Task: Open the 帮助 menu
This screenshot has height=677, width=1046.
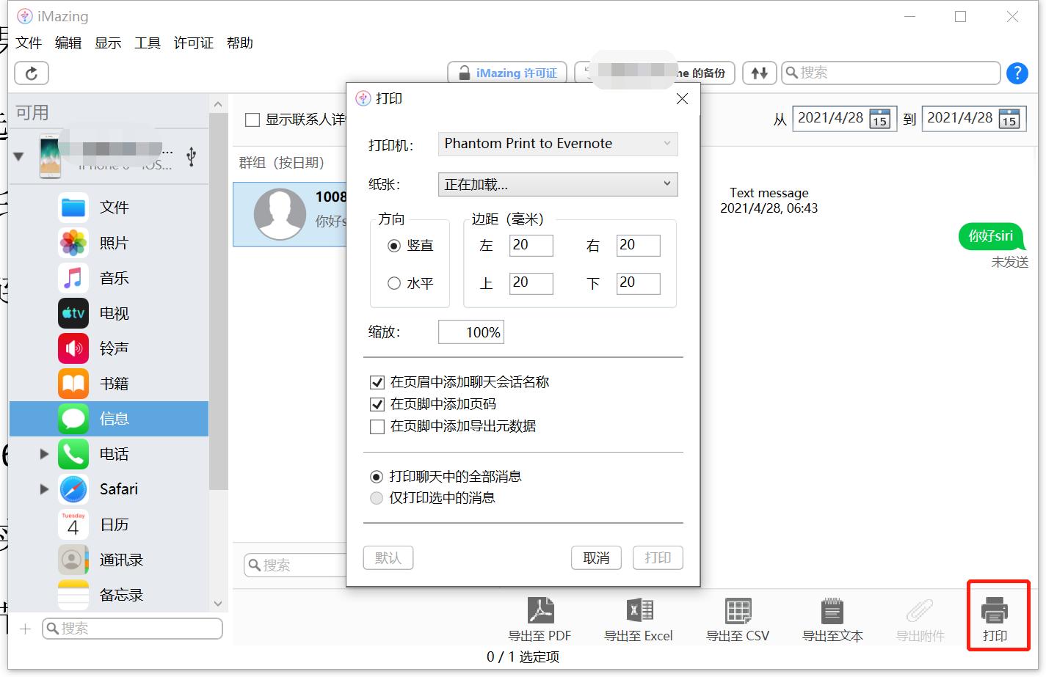Action: pyautogui.click(x=240, y=43)
